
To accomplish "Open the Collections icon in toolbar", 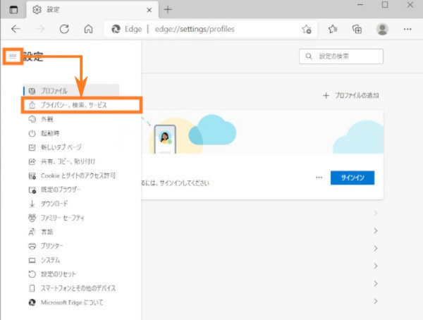I will pos(357,30).
